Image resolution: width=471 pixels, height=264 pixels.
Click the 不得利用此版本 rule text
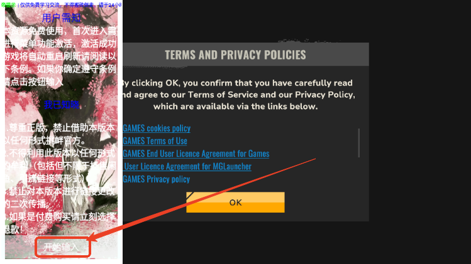pos(60,166)
